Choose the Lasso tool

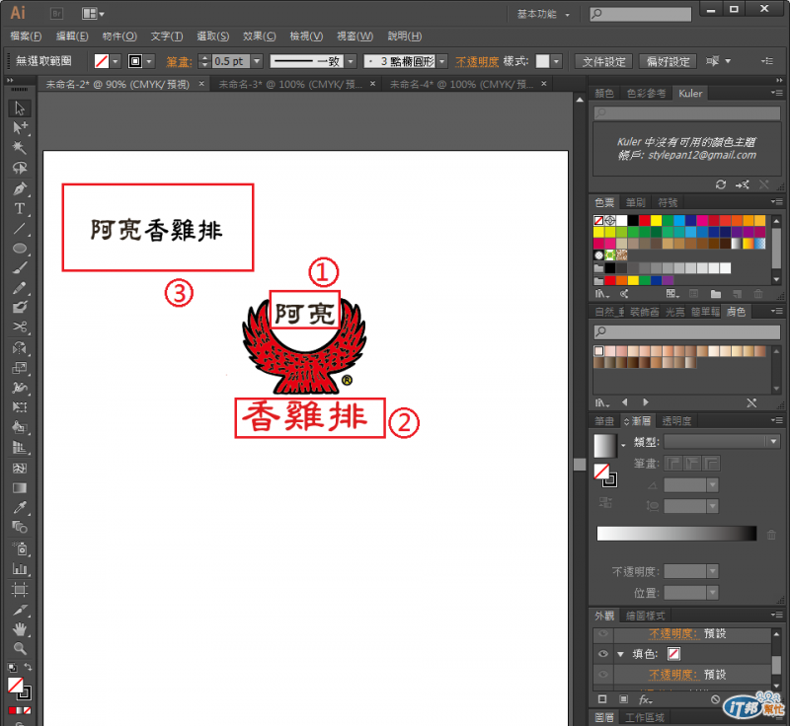click(x=20, y=168)
